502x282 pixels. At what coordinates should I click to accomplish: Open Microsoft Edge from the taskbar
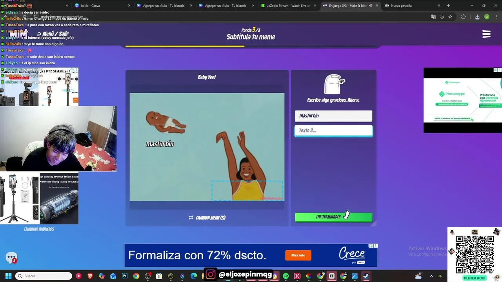pyautogui.click(x=193, y=276)
